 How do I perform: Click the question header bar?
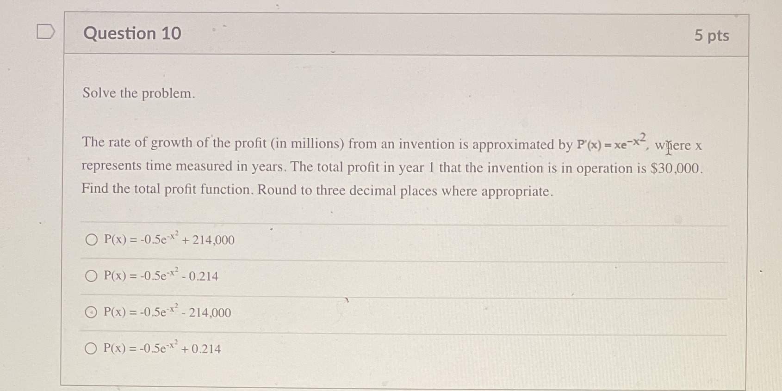pyautogui.click(x=407, y=34)
